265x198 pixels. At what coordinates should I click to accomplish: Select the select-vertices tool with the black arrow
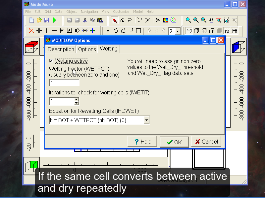click(122, 20)
